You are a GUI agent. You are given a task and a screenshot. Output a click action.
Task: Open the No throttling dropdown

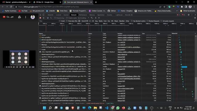click(83, 18)
